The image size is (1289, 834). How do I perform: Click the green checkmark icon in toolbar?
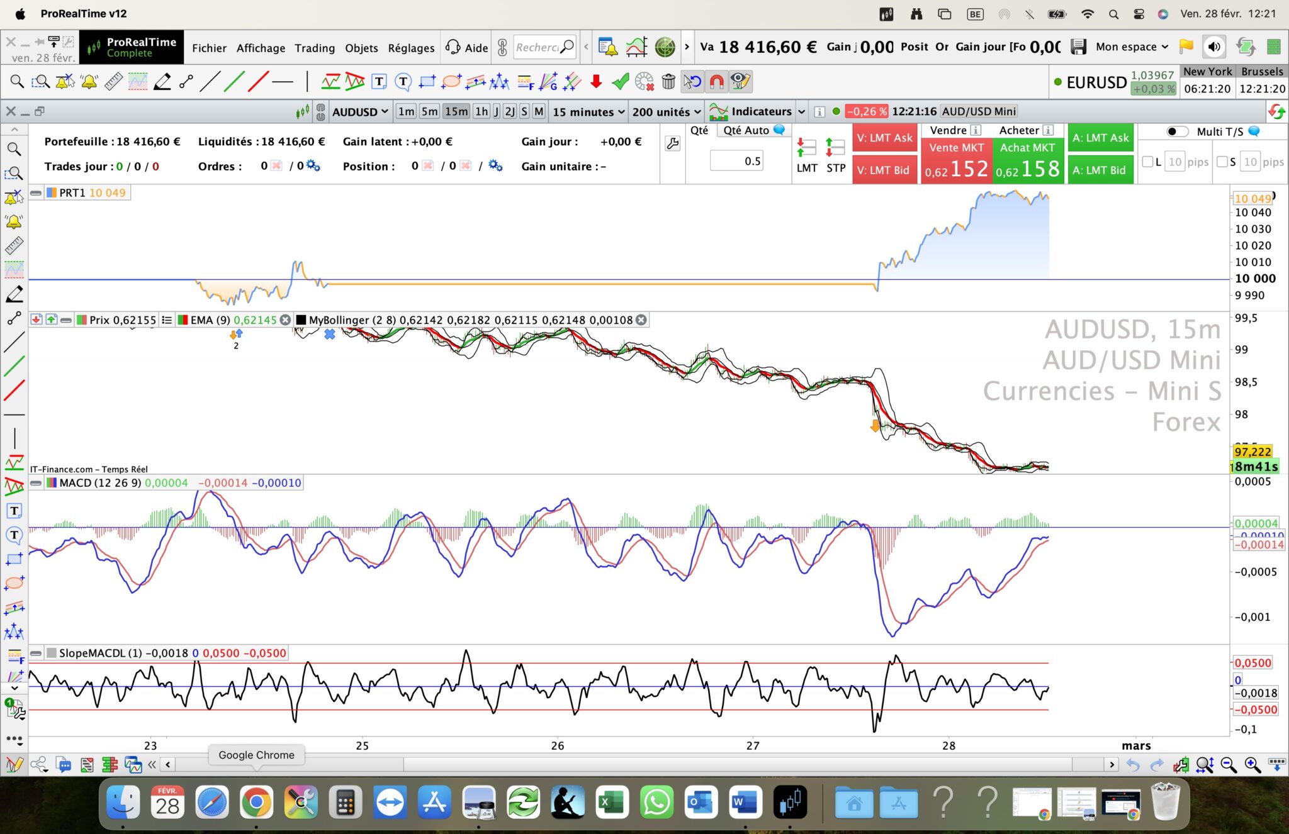[620, 82]
